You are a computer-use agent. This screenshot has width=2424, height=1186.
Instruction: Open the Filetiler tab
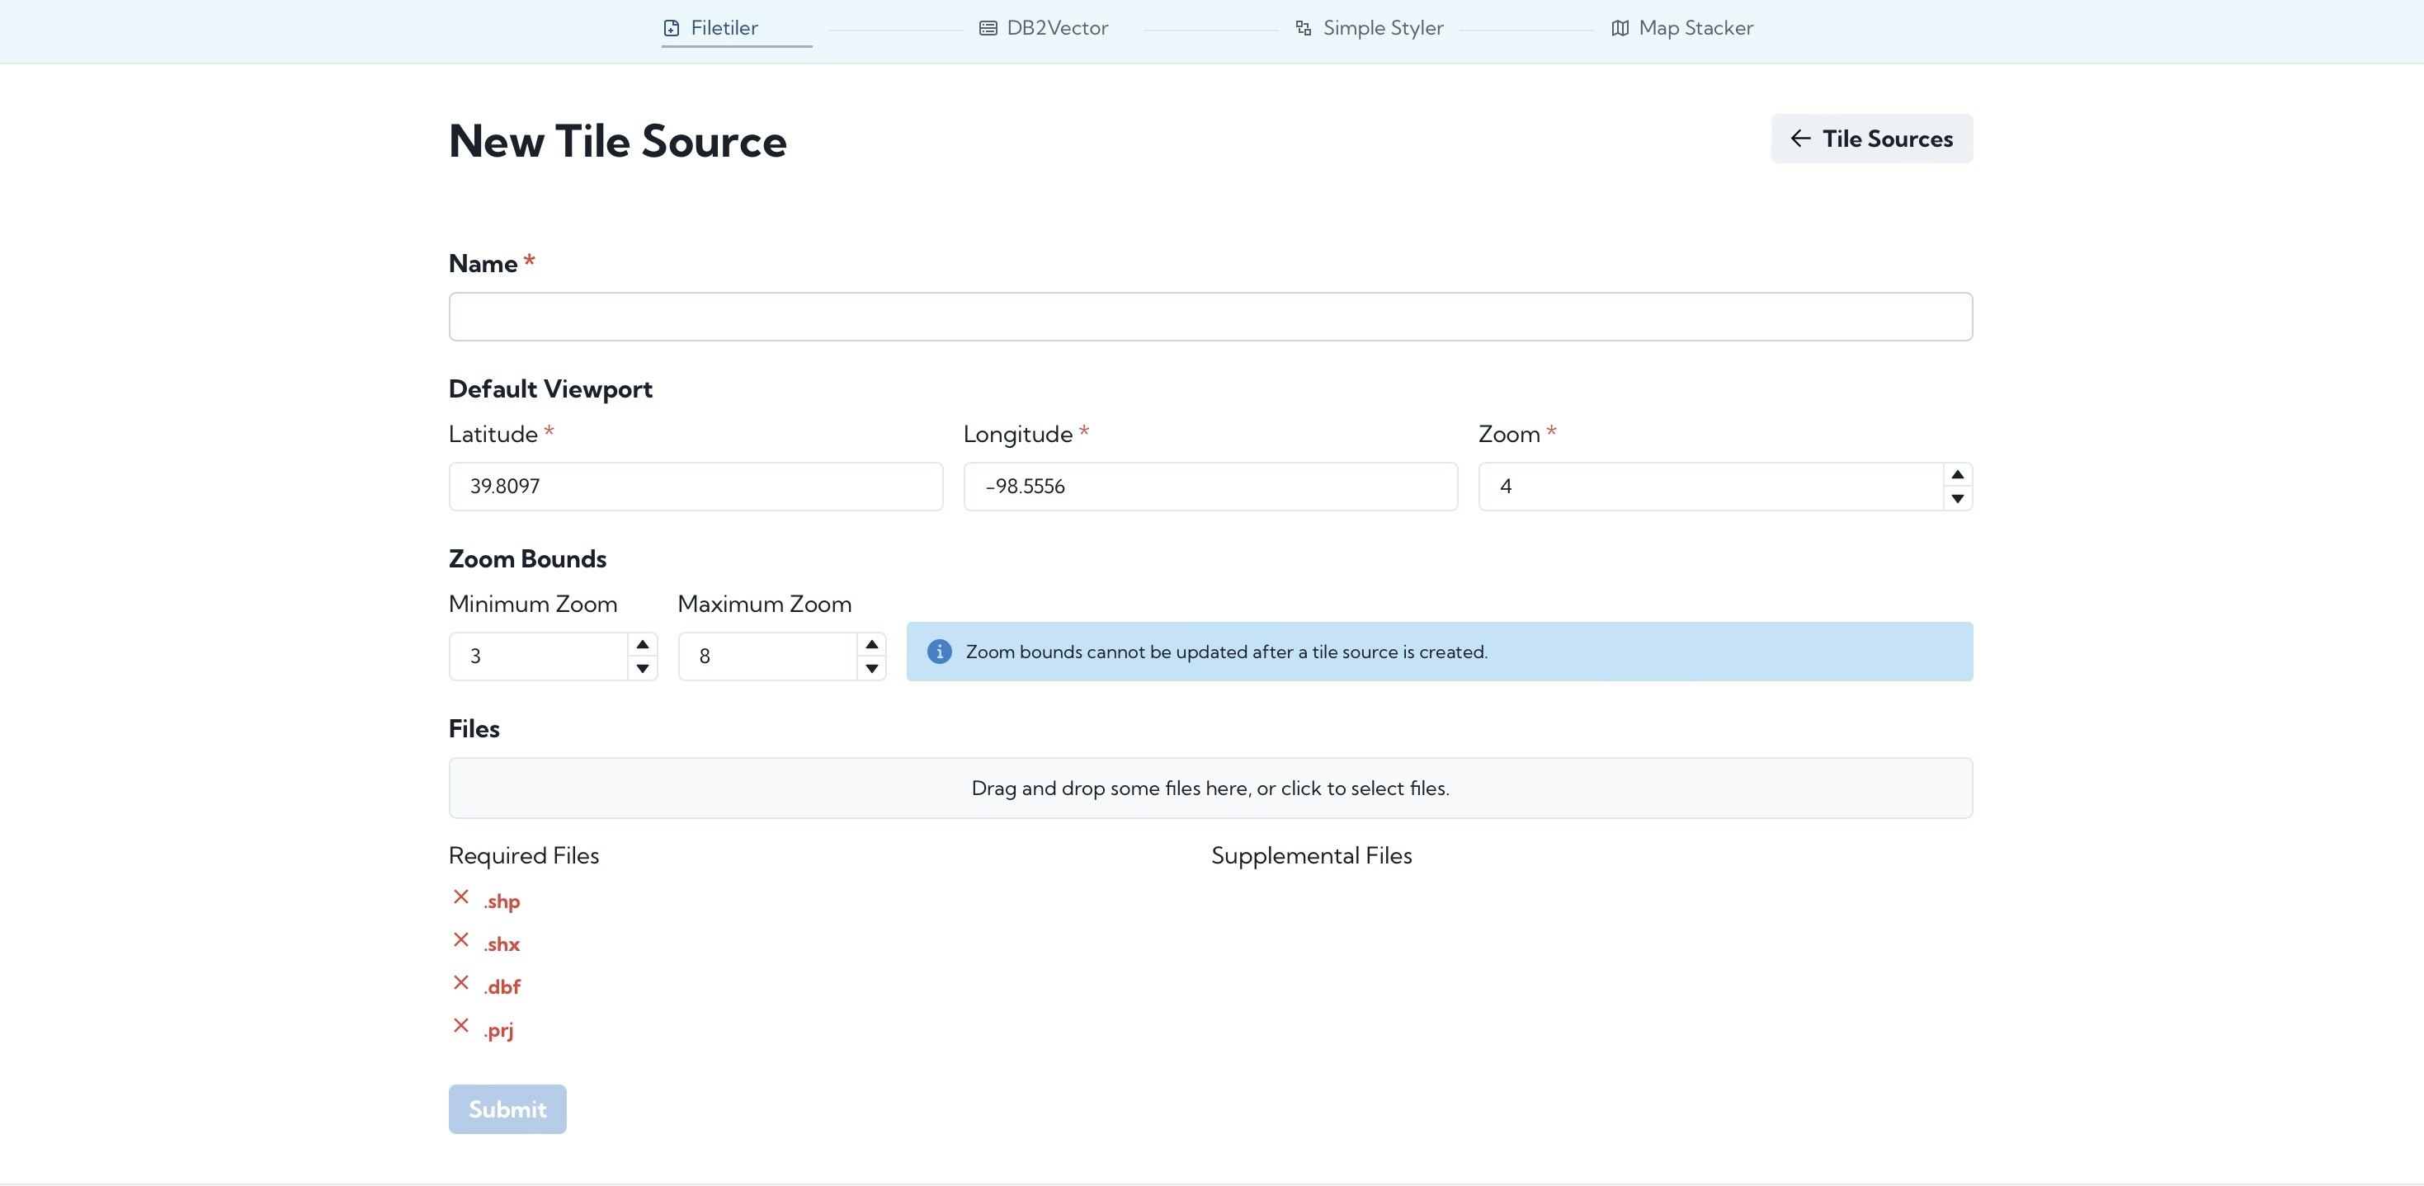click(x=736, y=28)
